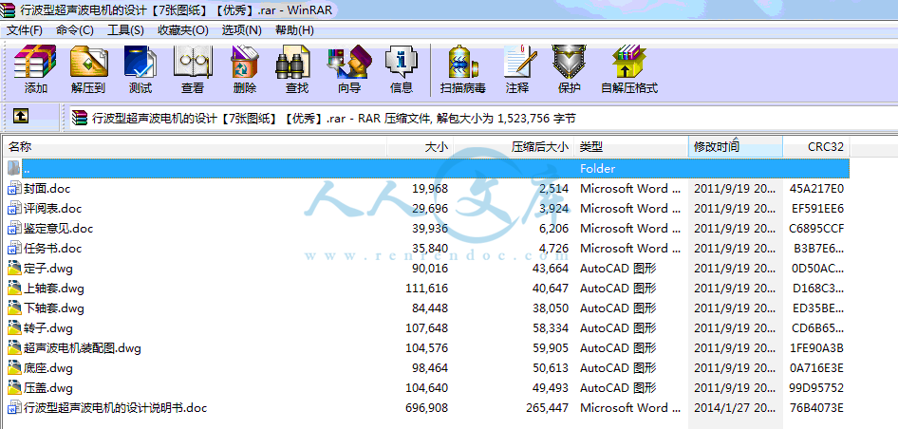Viewport: 898px width, 429px height.
Task: Select the file name 上轴套.dwg
Action: [x=54, y=289]
